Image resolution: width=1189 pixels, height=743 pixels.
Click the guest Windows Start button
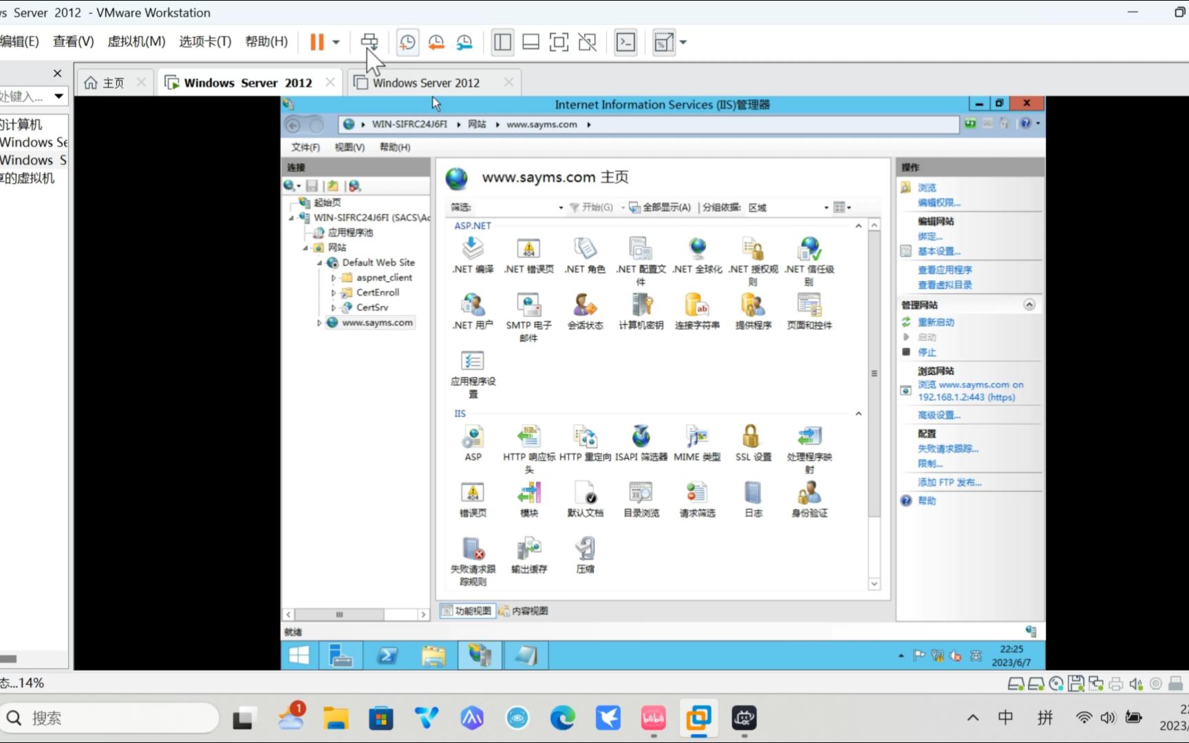(x=299, y=656)
